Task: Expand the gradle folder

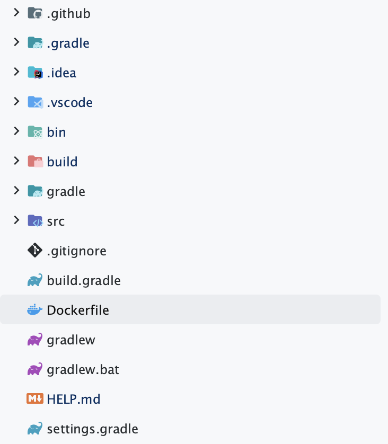Action: [16, 191]
